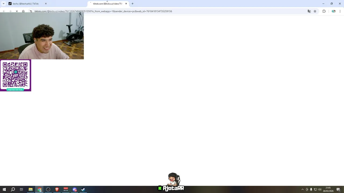Click the AjotaRR Kick logo overlay
Image resolution: width=344 pixels, height=193 pixels.
[x=171, y=182]
